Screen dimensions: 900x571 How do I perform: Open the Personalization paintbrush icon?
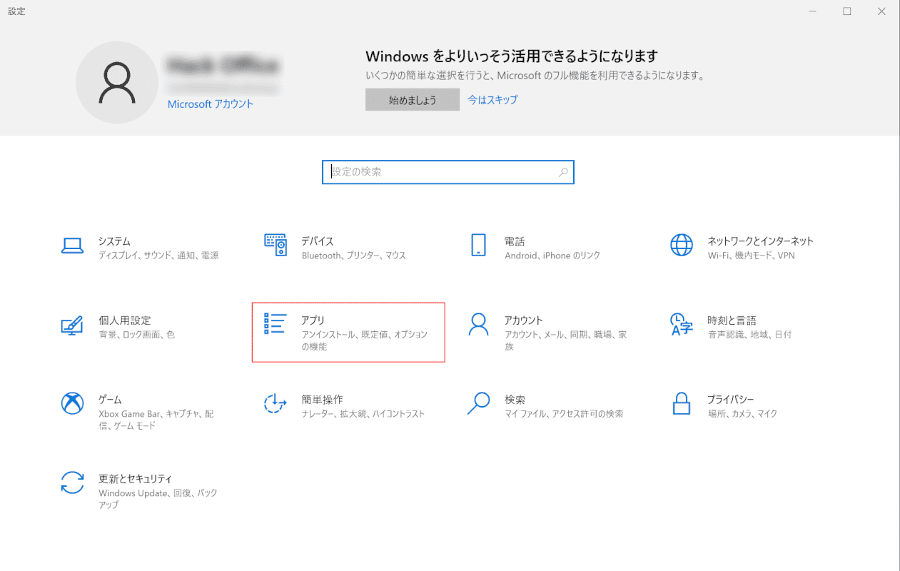click(72, 325)
